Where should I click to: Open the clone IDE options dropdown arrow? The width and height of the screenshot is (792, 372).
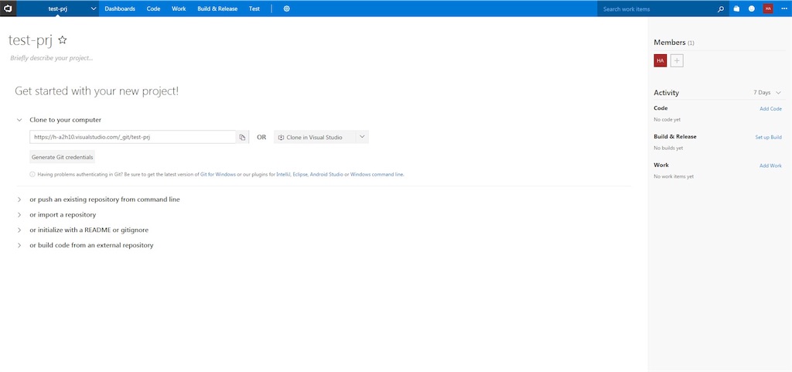click(362, 137)
